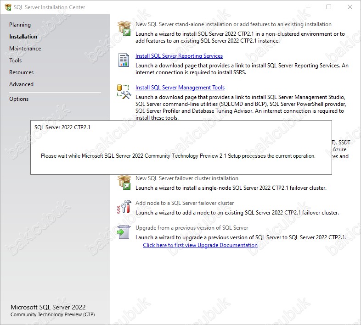
Task: Open the Planning section
Action: 20,25
